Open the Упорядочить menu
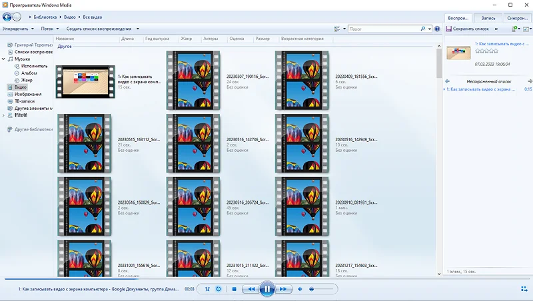 tap(19, 29)
